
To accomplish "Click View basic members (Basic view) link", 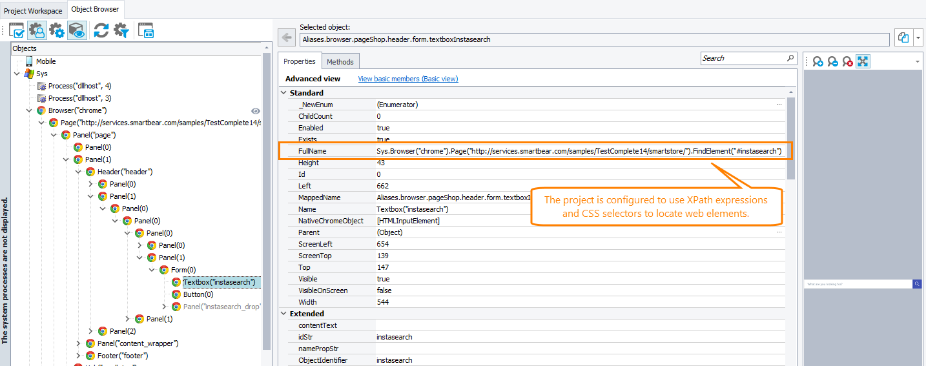I will pos(407,79).
